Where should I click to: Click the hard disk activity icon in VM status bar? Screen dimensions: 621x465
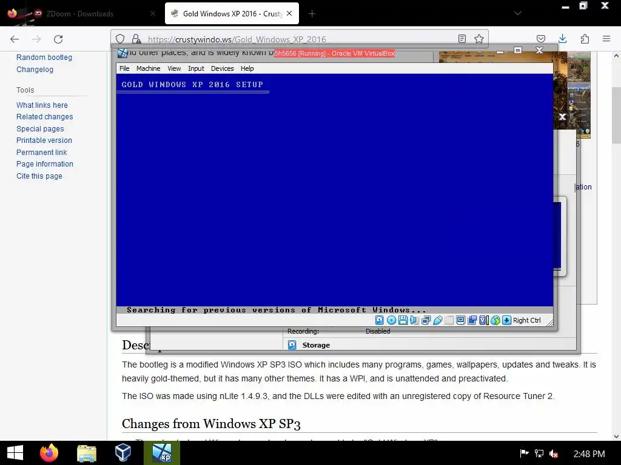(x=380, y=320)
